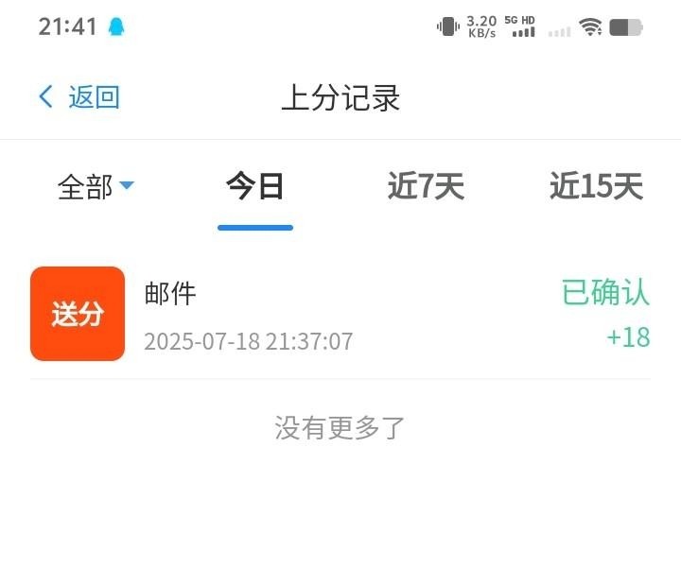
Task: Tap the battery level icon
Action: click(626, 27)
